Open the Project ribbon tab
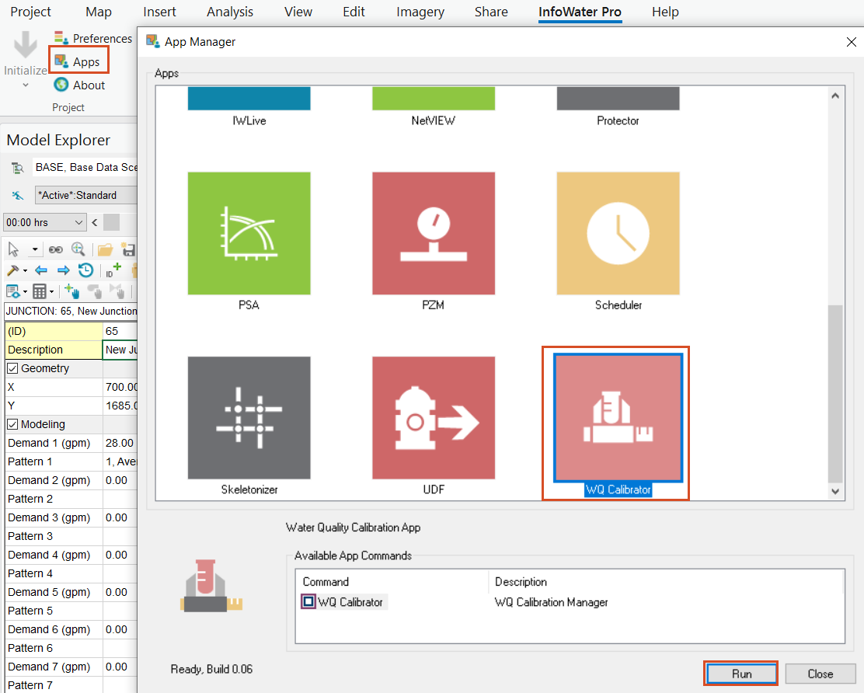864x693 pixels. [x=30, y=12]
